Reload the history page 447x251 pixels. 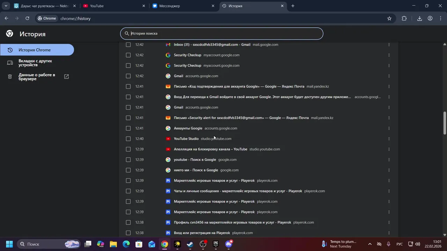click(x=27, y=18)
